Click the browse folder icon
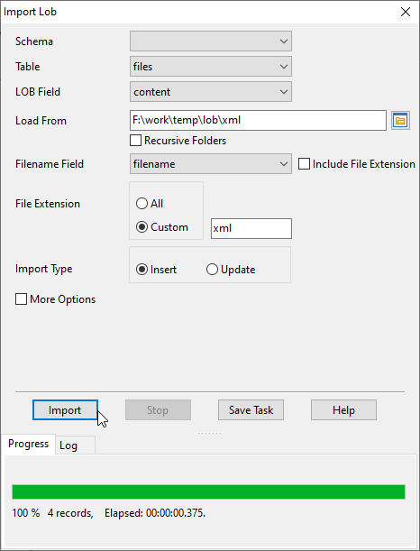The image size is (420, 551). 400,121
